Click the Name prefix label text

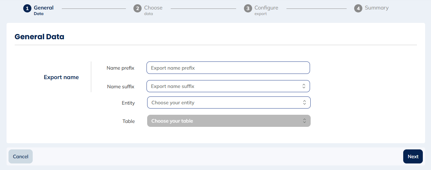click(x=120, y=68)
